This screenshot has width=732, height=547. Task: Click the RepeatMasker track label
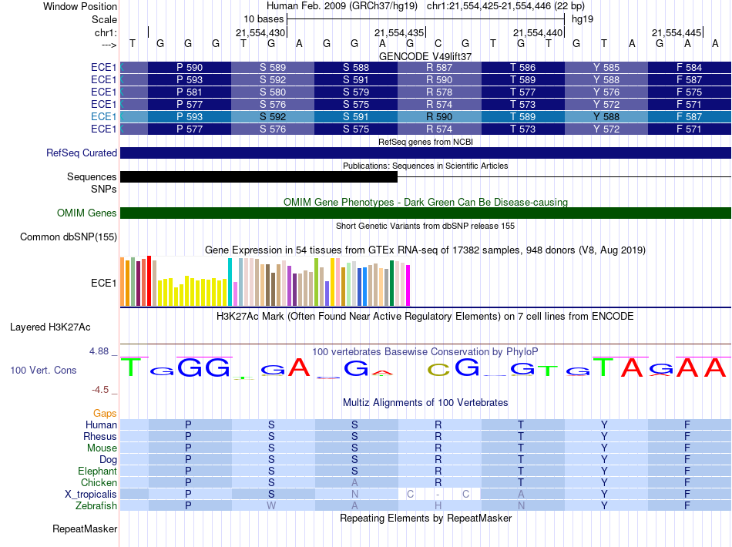85,529
